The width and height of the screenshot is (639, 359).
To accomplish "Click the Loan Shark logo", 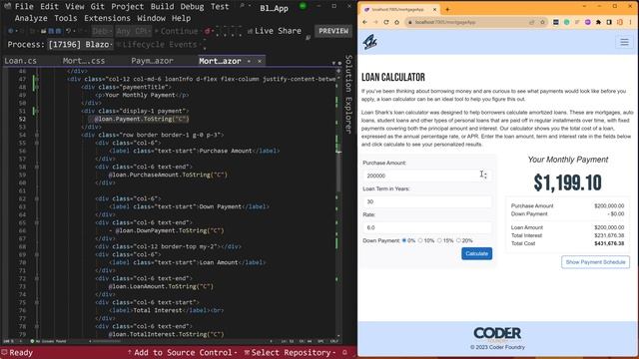I will (370, 42).
